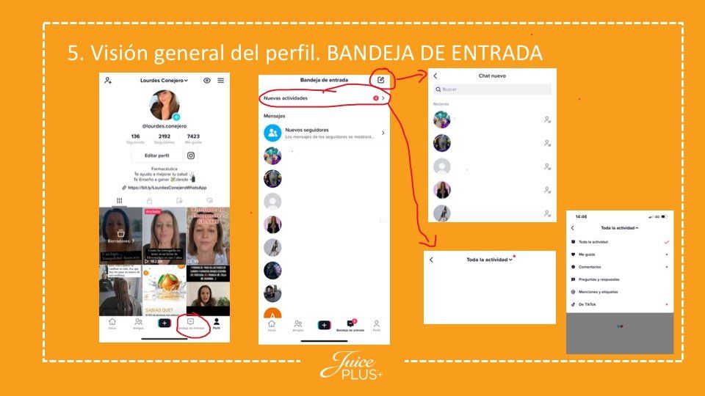Select Preguntas y respuestas filter option
Image resolution: width=705 pixels, height=396 pixels.
coord(620,279)
